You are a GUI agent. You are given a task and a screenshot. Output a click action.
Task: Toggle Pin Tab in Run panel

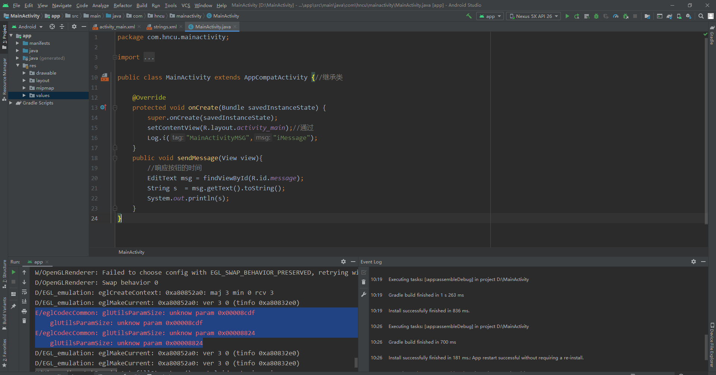click(x=13, y=306)
